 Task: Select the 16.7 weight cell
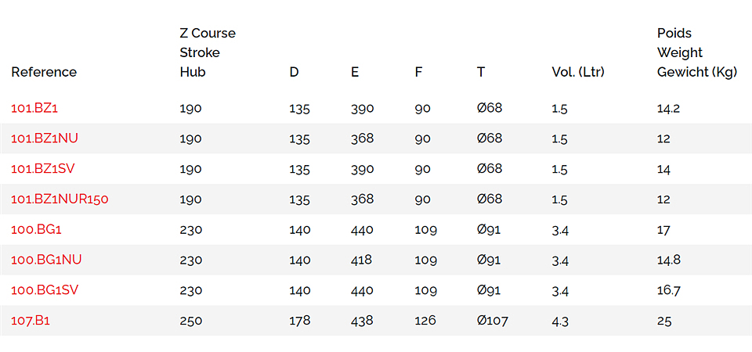[x=668, y=291]
